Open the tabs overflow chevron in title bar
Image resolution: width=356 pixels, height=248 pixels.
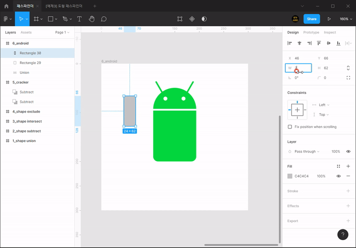[x=302, y=6]
